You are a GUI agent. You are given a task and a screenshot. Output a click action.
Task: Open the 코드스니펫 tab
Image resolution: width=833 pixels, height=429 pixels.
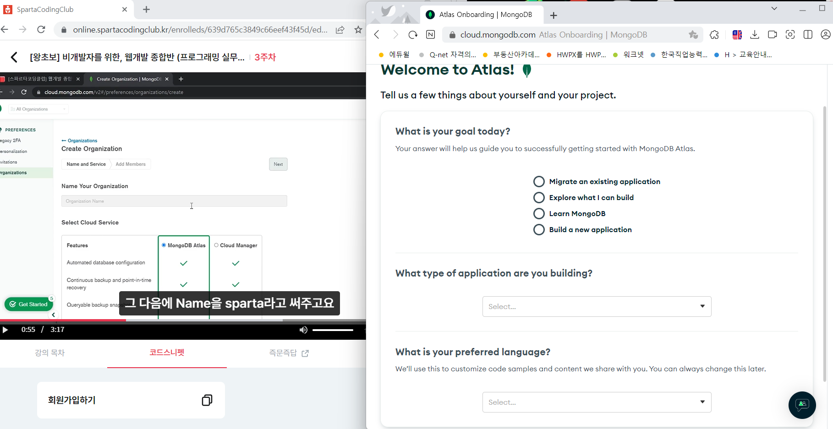167,353
